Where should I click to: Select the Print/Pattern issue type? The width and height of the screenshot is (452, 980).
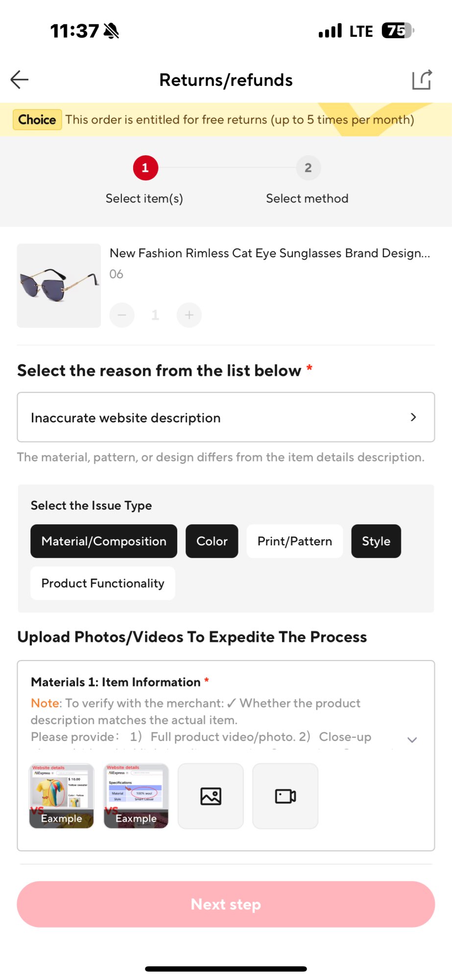click(294, 541)
